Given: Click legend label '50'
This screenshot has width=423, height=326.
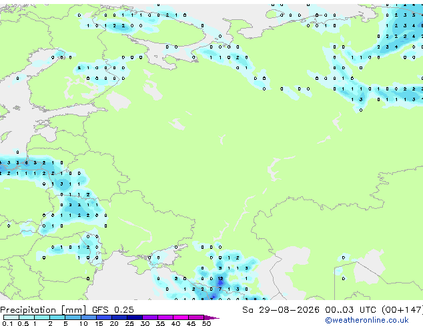Looking at the screenshot, I should pos(207,323).
